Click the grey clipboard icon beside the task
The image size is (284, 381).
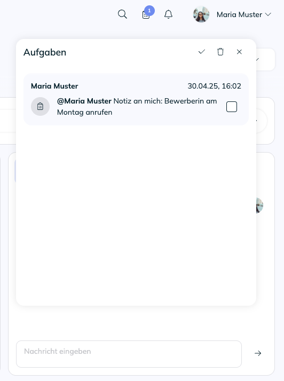(41, 106)
